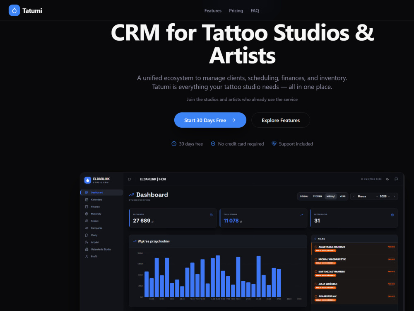Open Finanse in the sidebar
This screenshot has height=311, width=414.
(x=102, y=207)
